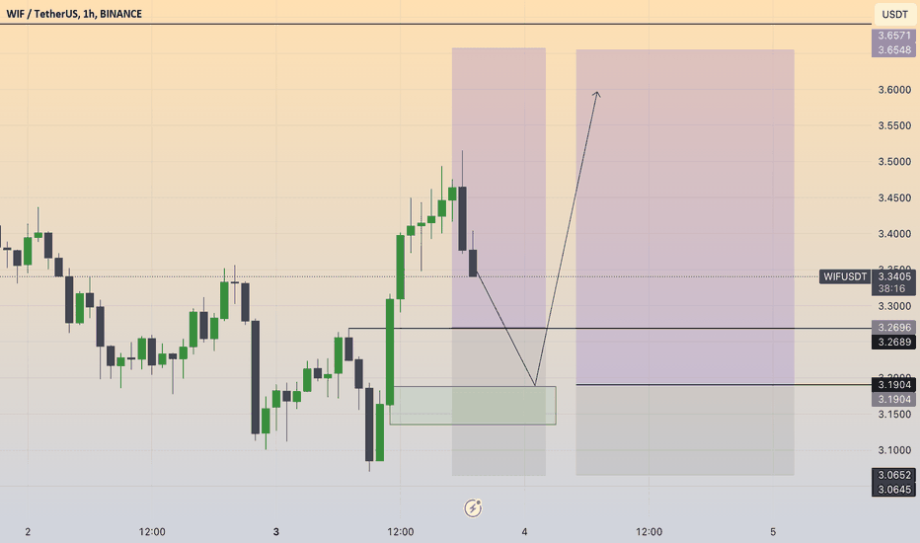Viewport: 920px width, 543px height.
Task: Select the WIFUSDT price label tag
Action: [844, 276]
